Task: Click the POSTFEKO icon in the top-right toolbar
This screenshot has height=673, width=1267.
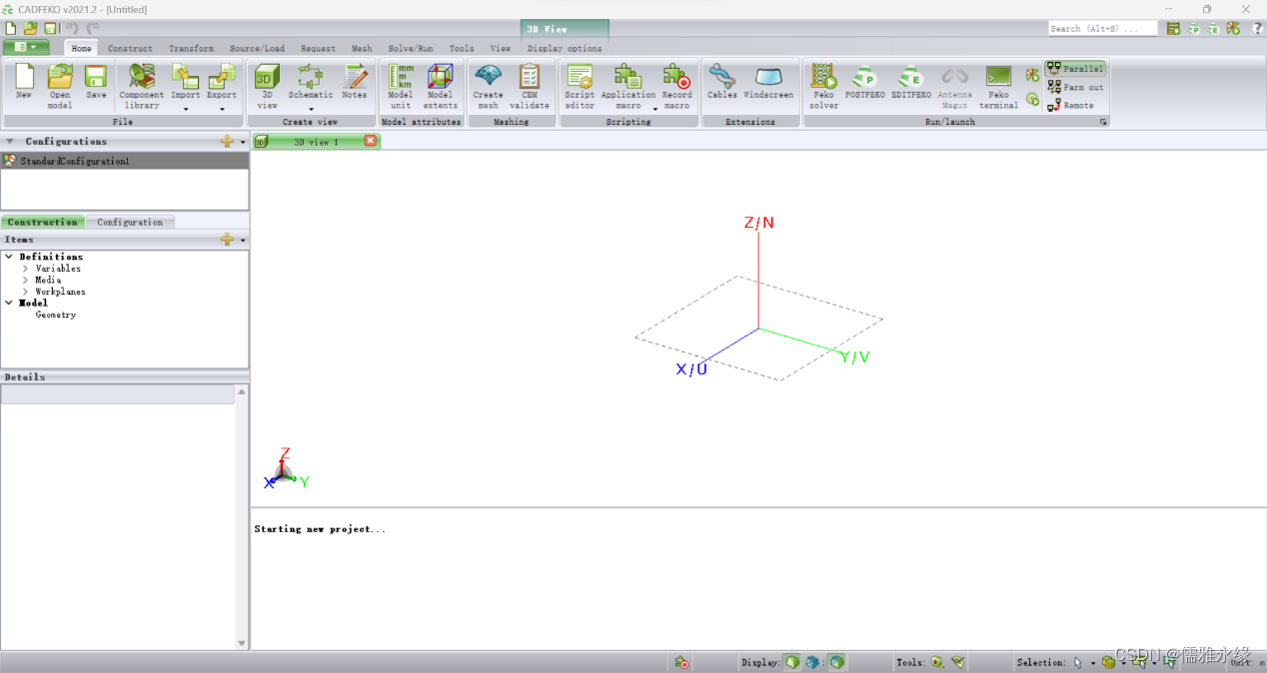Action: 1193,28
